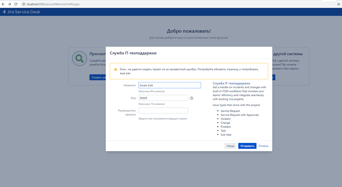Image resolution: width=342 pixels, height=187 pixels.
Task: Focus the Название field containing Smart-Soft
Action: pyautogui.click(x=170, y=85)
